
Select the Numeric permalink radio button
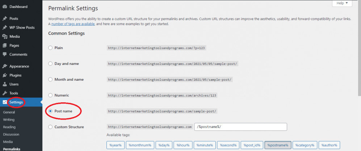50,95
